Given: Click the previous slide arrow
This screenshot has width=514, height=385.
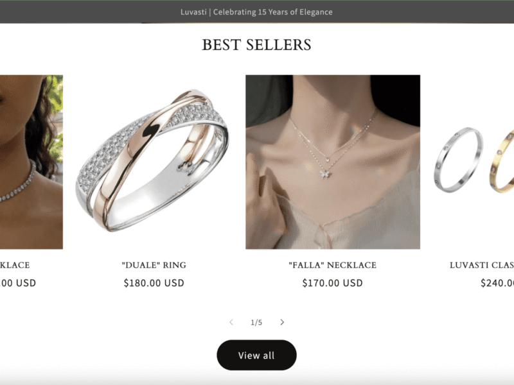Looking at the screenshot, I should (231, 322).
